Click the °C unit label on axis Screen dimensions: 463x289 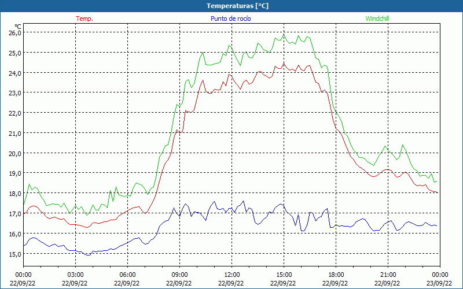(18, 27)
